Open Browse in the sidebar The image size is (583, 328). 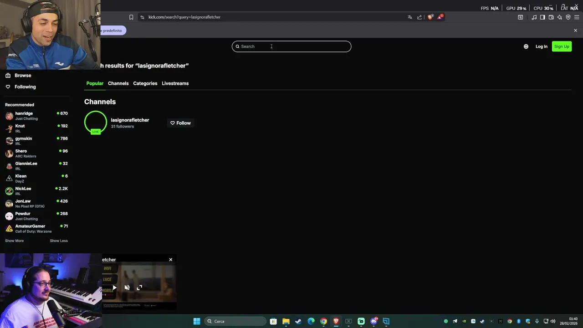(18, 76)
